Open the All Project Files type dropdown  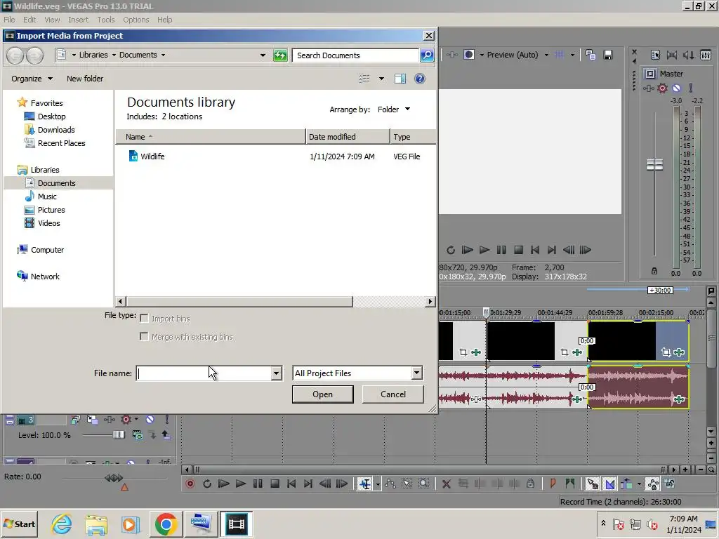[416, 373]
